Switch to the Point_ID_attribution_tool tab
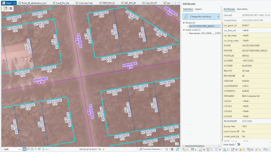Viewport: 271px width, 152px height. coord(32,3)
